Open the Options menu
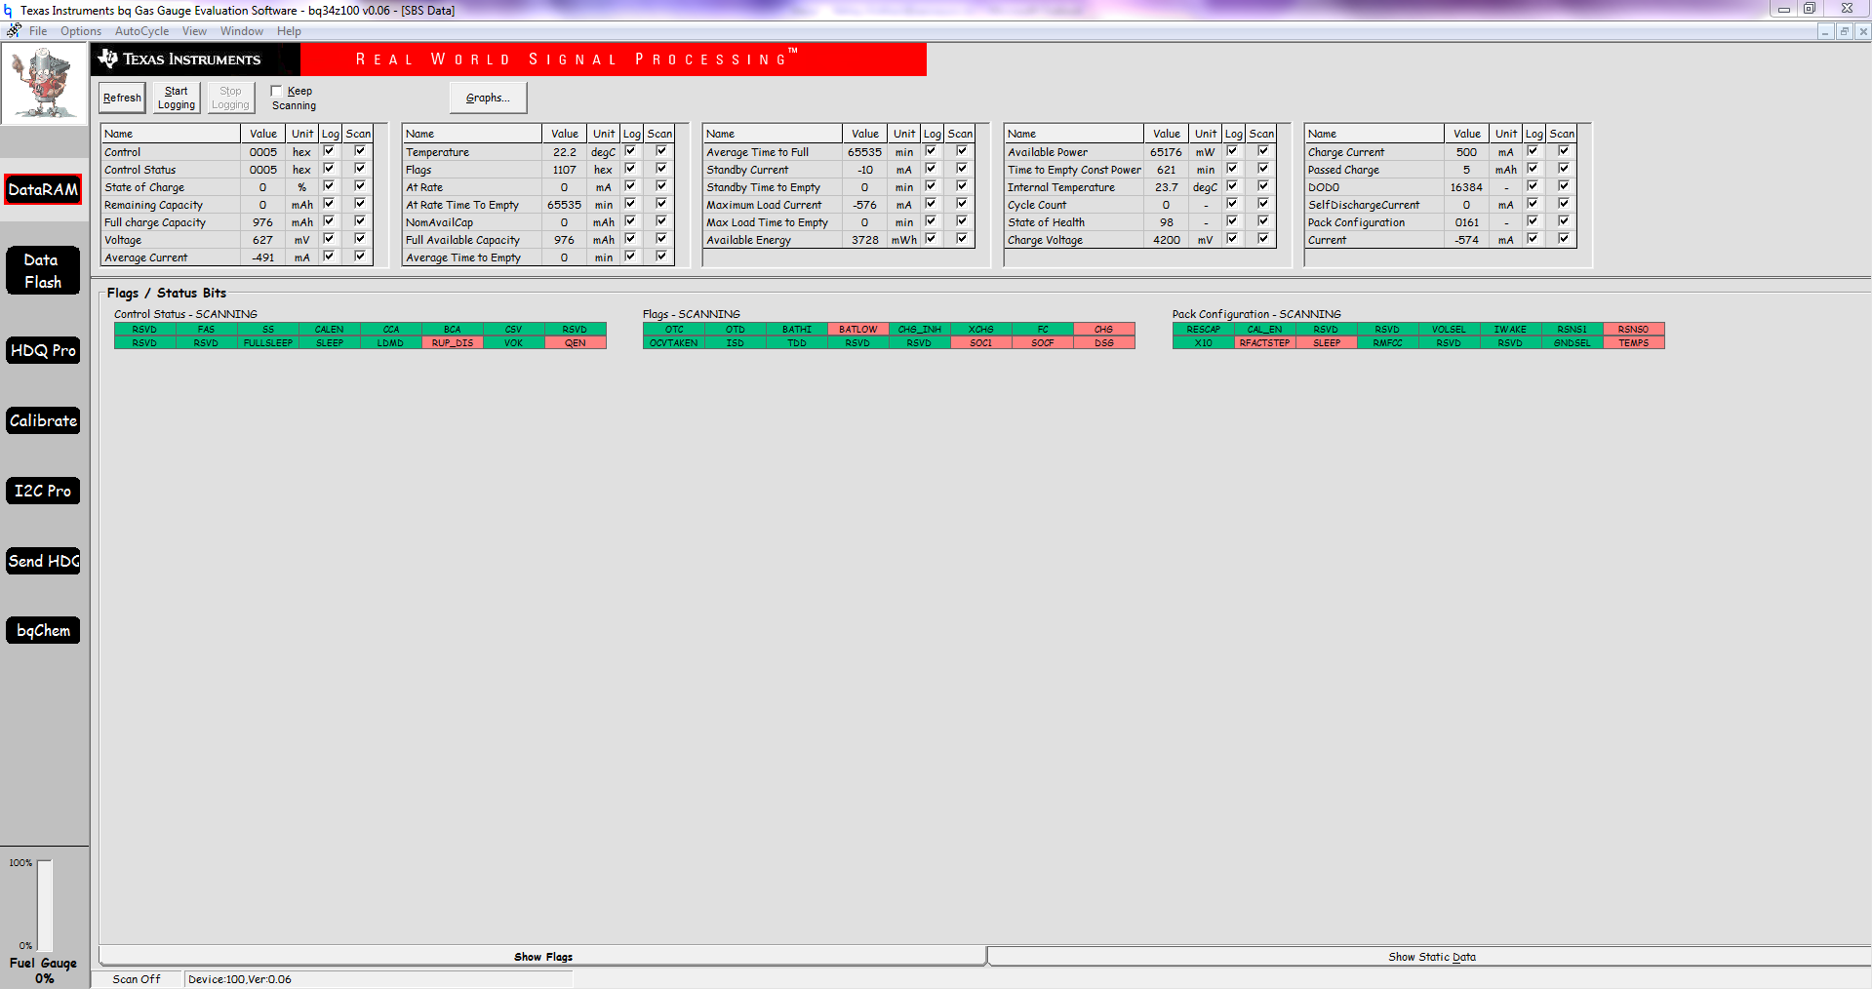Viewport: 1872px width, 989px height. [x=81, y=31]
